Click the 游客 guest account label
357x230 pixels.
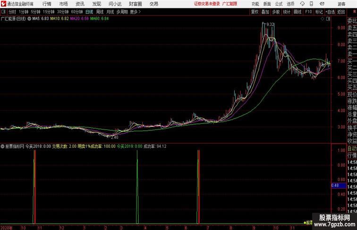[x=341, y=4]
